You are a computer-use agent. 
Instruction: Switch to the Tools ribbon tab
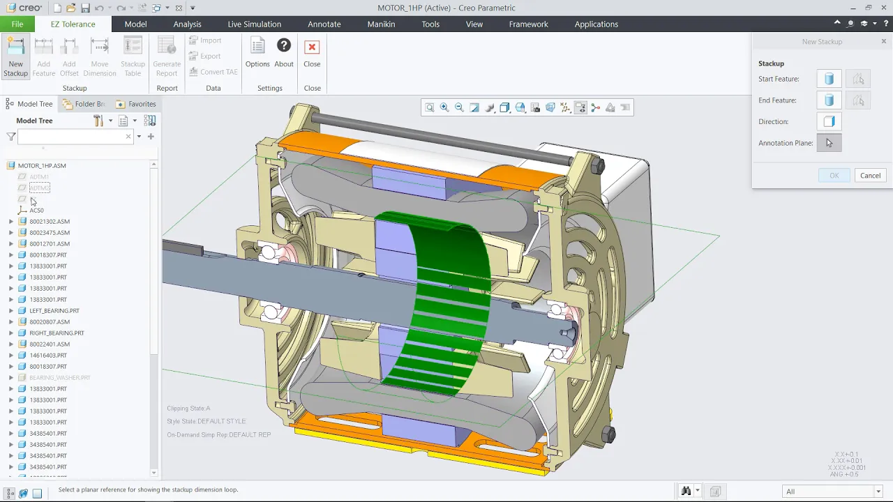pyautogui.click(x=430, y=24)
